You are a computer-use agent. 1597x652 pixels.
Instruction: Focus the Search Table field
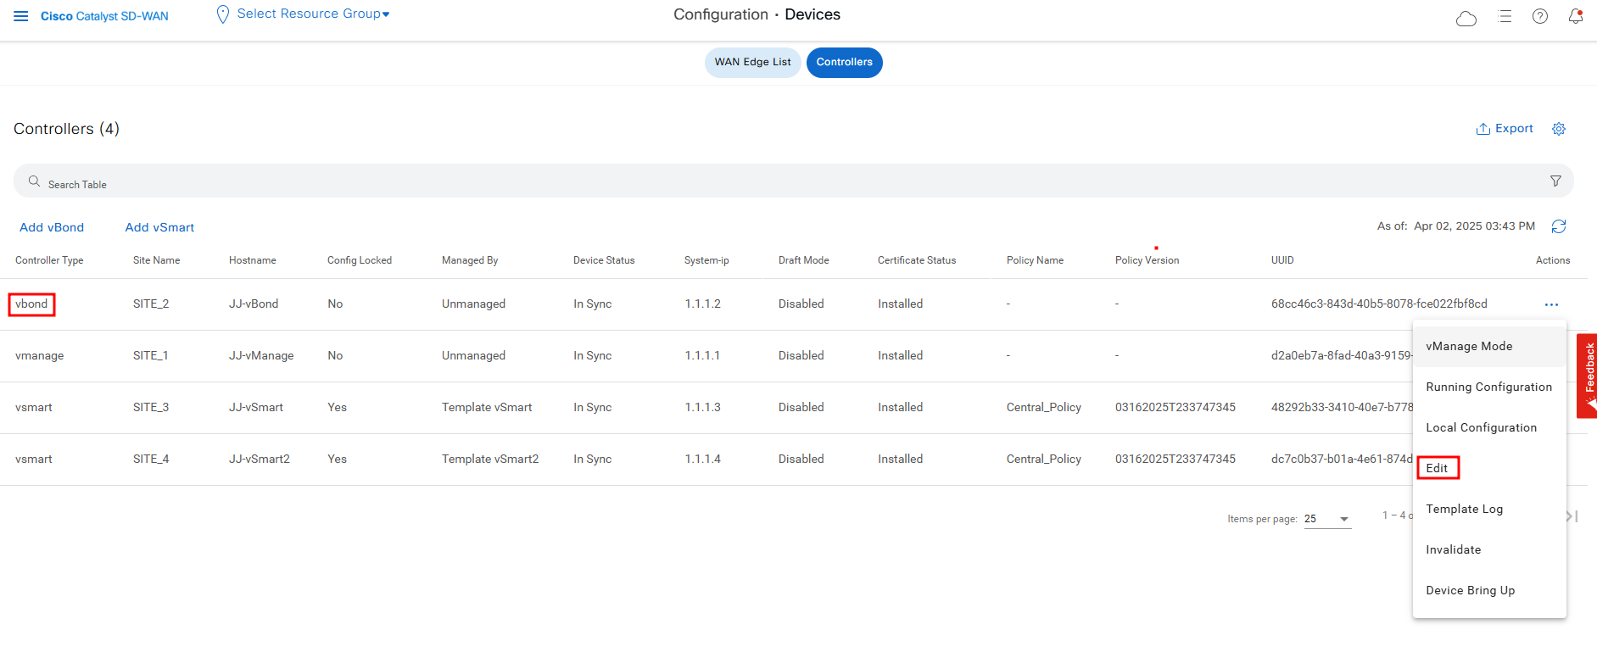tap(793, 181)
